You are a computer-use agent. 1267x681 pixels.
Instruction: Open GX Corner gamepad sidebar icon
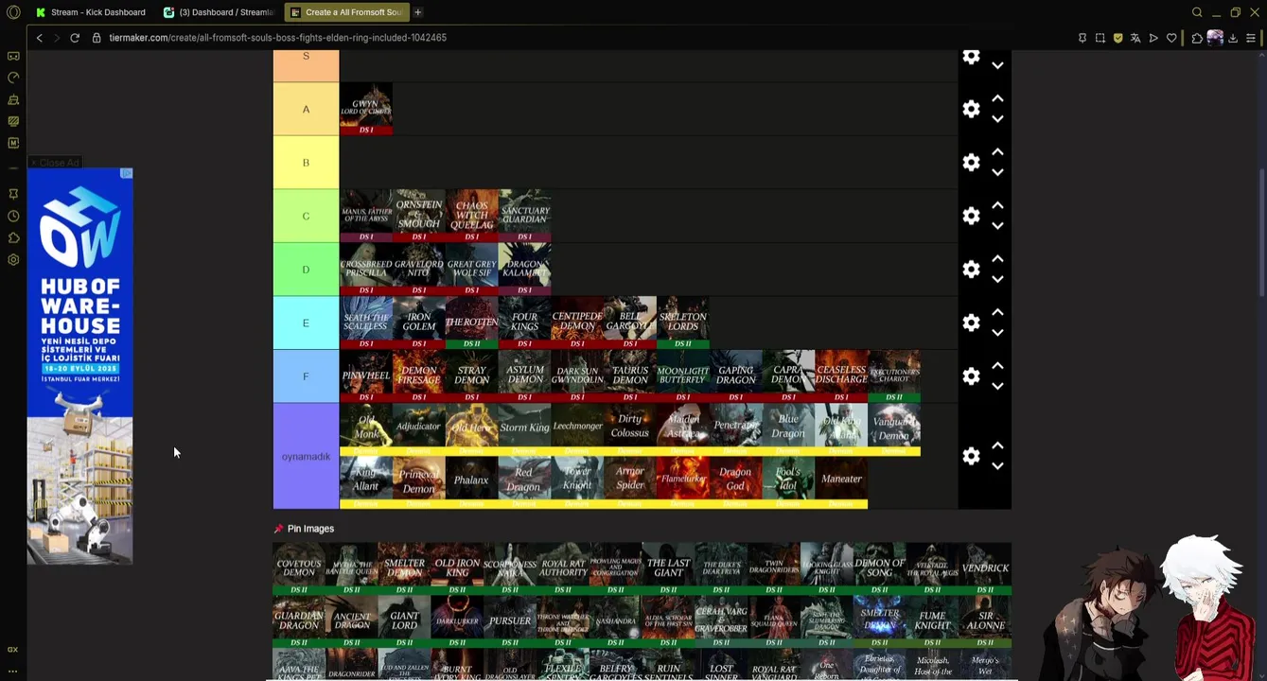(13, 57)
